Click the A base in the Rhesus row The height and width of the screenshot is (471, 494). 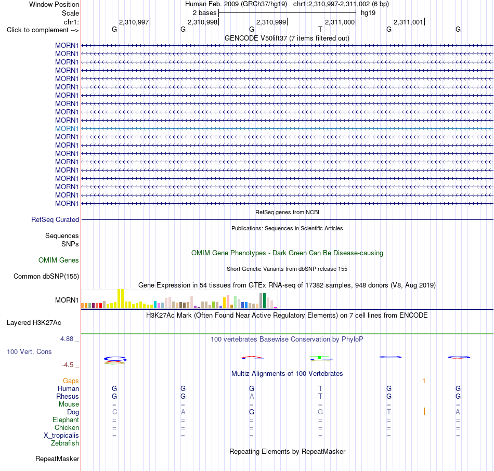point(251,396)
